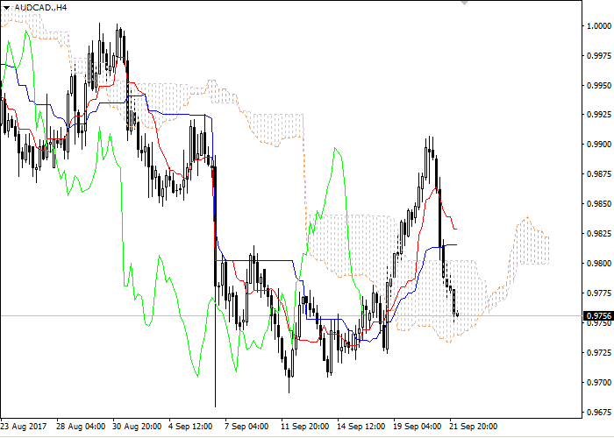
Task: Select the 0.9800 price axis label
Action: tap(599, 263)
